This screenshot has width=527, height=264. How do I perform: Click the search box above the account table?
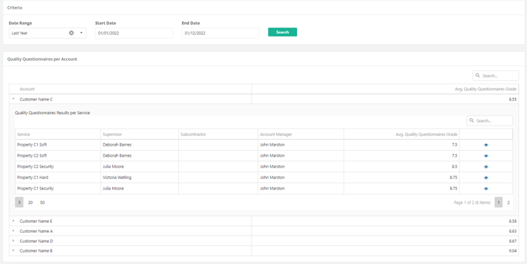496,76
